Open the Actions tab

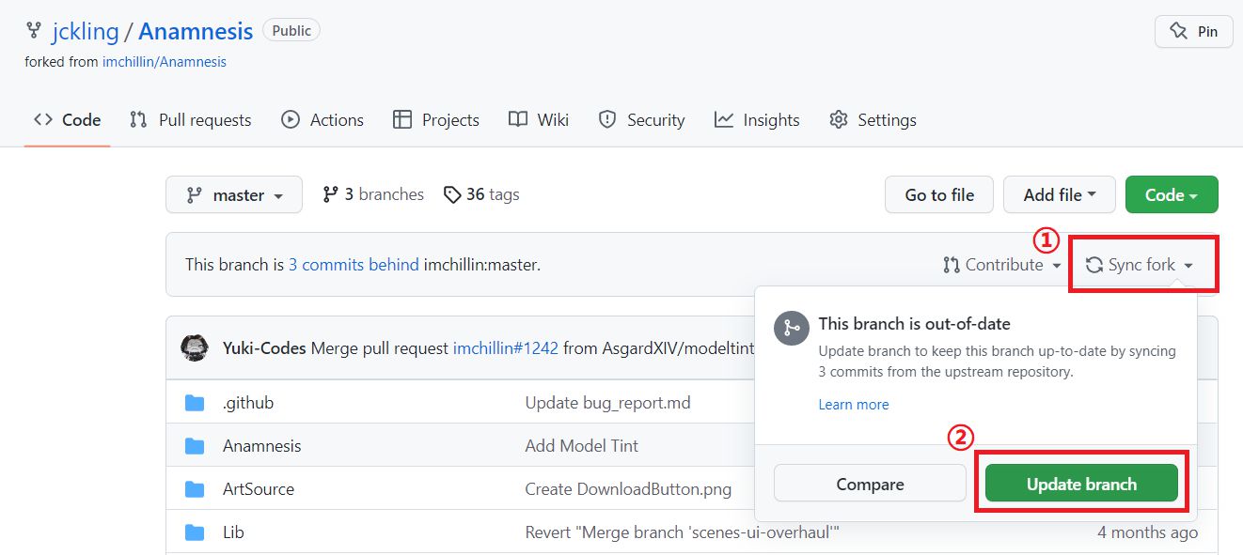pos(323,119)
